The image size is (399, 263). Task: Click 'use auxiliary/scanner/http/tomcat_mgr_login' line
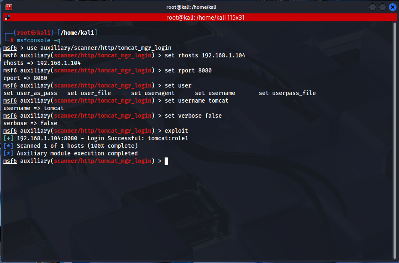[x=99, y=48]
